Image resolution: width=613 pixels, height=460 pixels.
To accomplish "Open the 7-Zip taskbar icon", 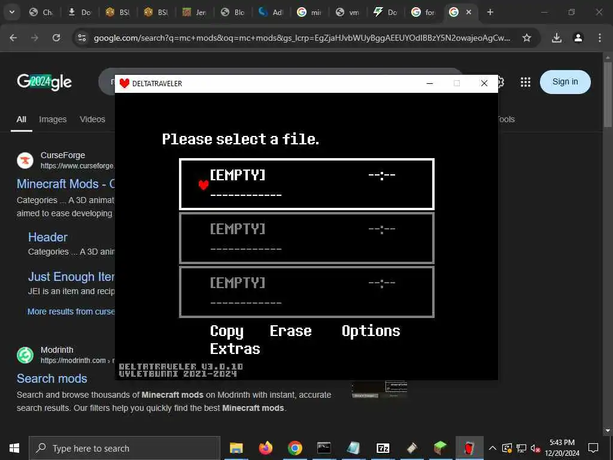I will tap(383, 448).
